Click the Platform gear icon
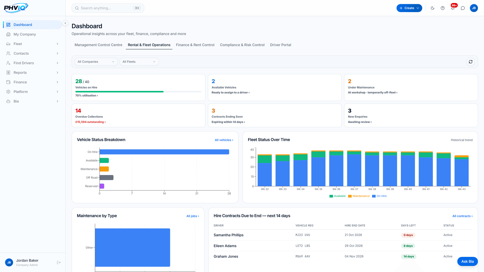Screen dimensions: 484x272 (x=8, y=92)
